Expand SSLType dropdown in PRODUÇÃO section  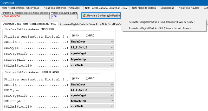click(92, 47)
